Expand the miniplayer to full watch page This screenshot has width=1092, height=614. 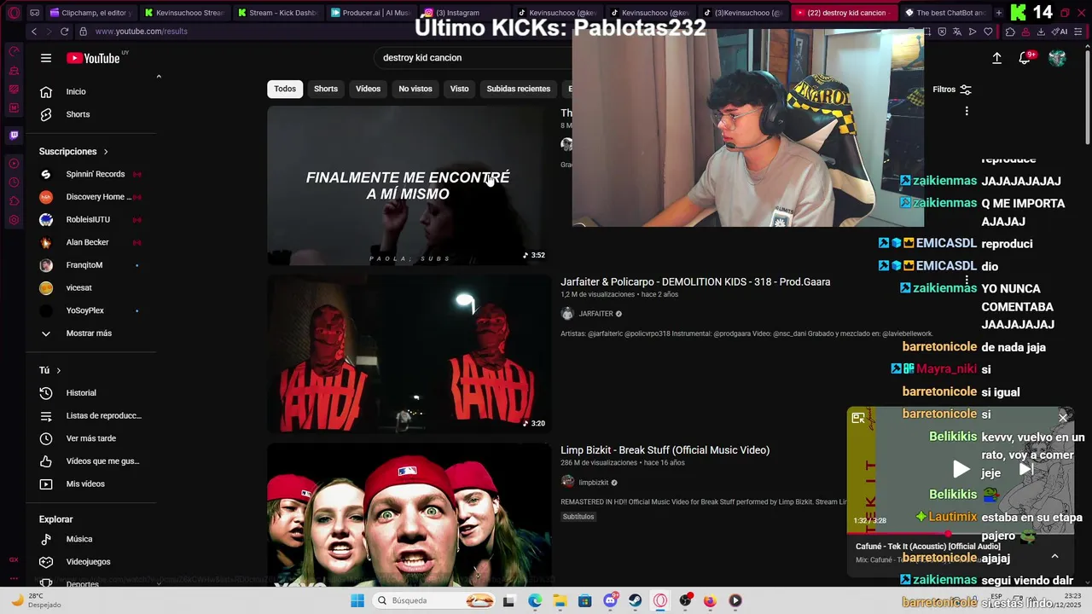tap(858, 417)
